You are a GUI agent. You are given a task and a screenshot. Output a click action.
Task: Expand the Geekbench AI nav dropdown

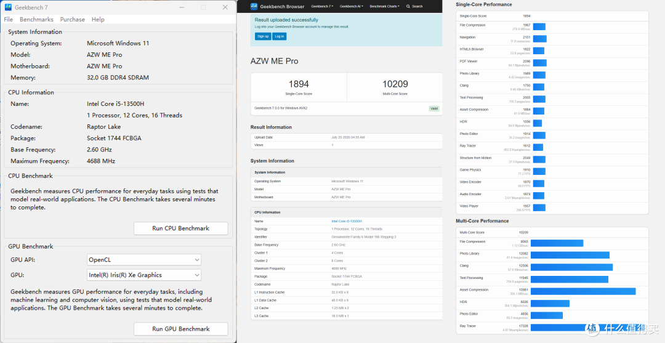[351, 6]
